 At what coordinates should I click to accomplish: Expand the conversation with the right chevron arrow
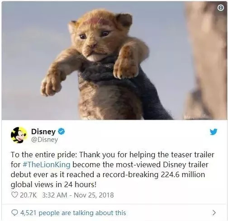pyautogui.click(x=214, y=213)
